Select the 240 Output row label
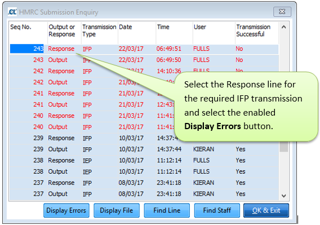Viewport: 320px width, 225px height. coord(57,127)
